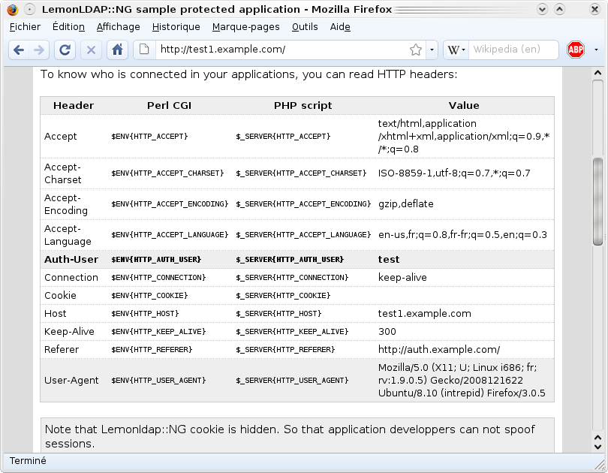Open the URL history dropdown arrow
Viewport: 608px width, 473px height.
[x=432, y=50]
